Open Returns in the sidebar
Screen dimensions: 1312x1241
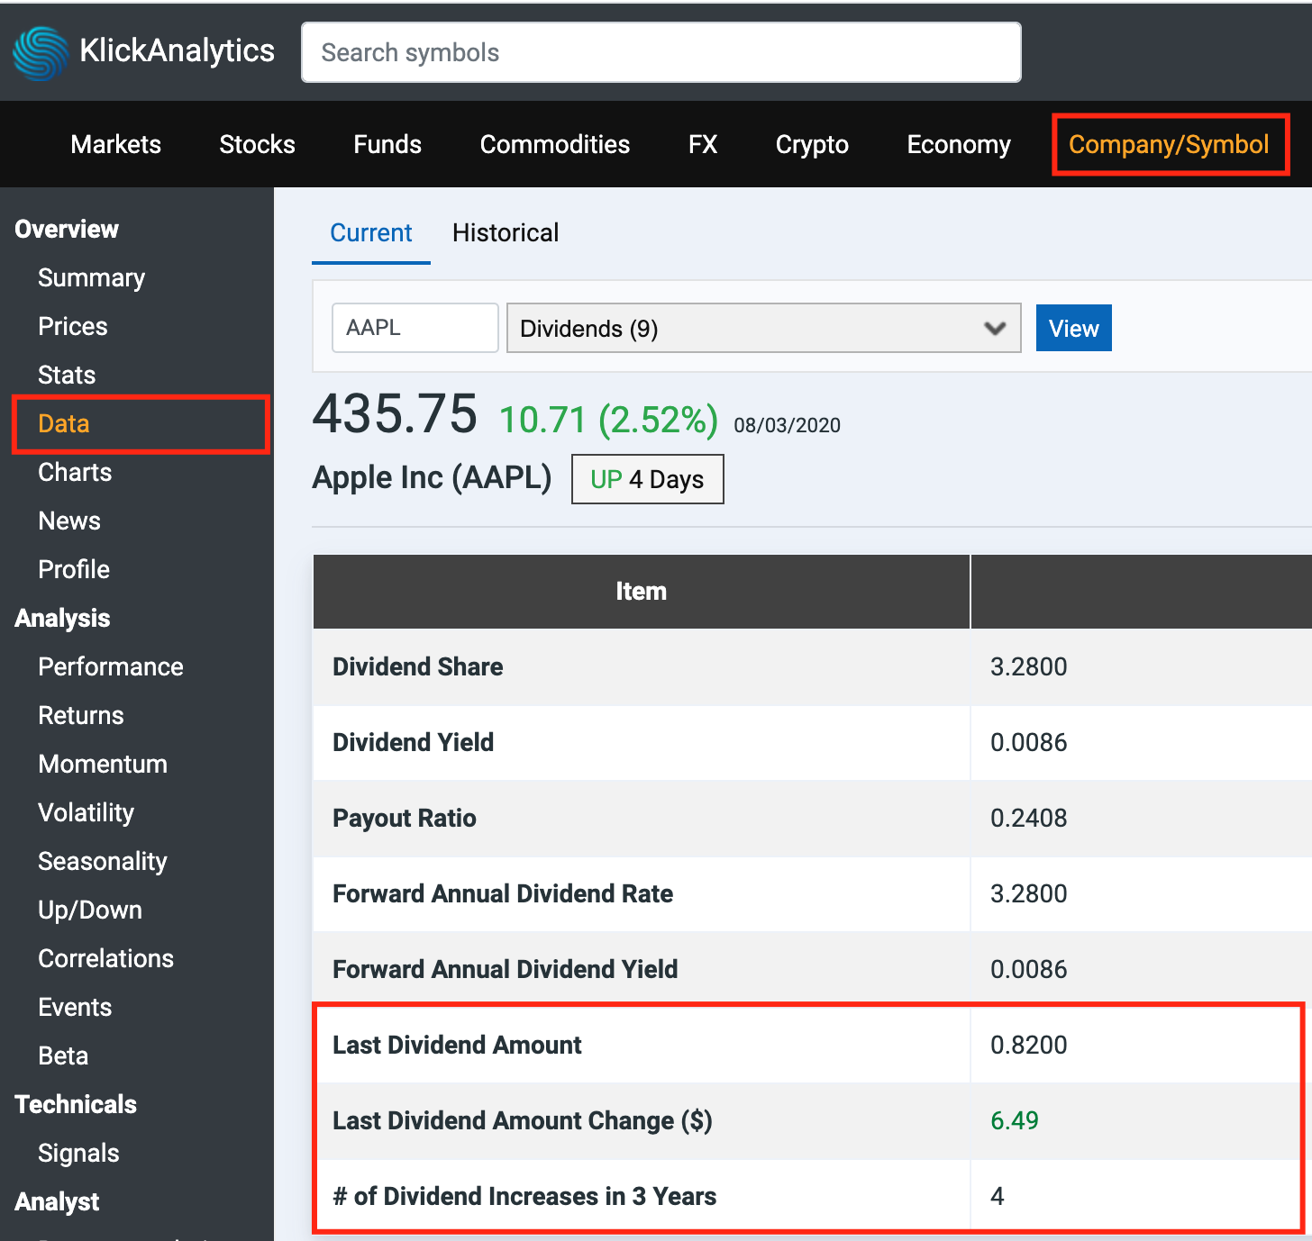[81, 715]
